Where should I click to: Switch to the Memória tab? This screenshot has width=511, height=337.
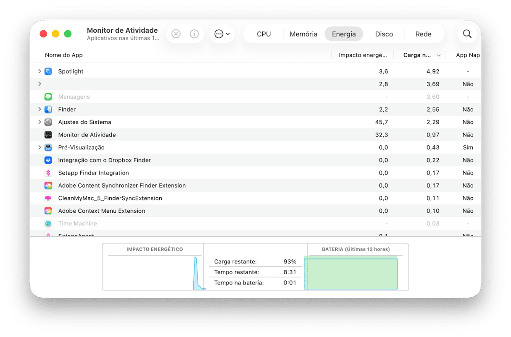point(303,34)
